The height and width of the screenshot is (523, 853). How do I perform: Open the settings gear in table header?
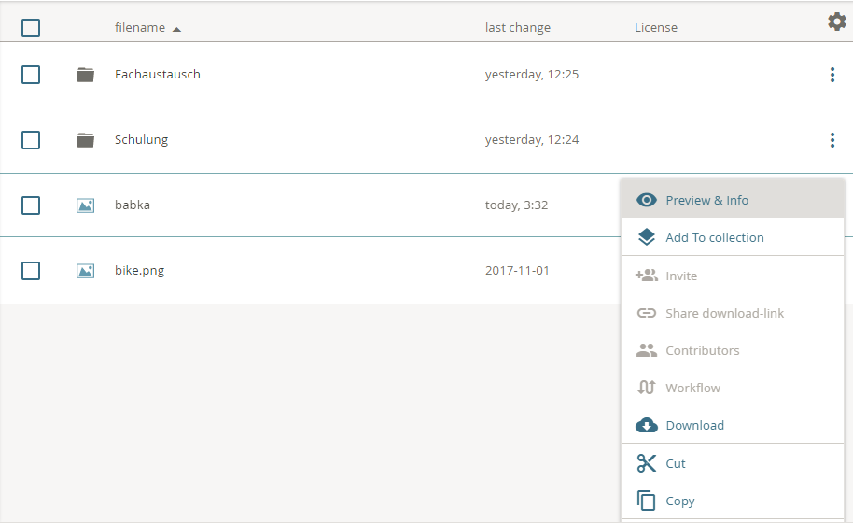(836, 21)
